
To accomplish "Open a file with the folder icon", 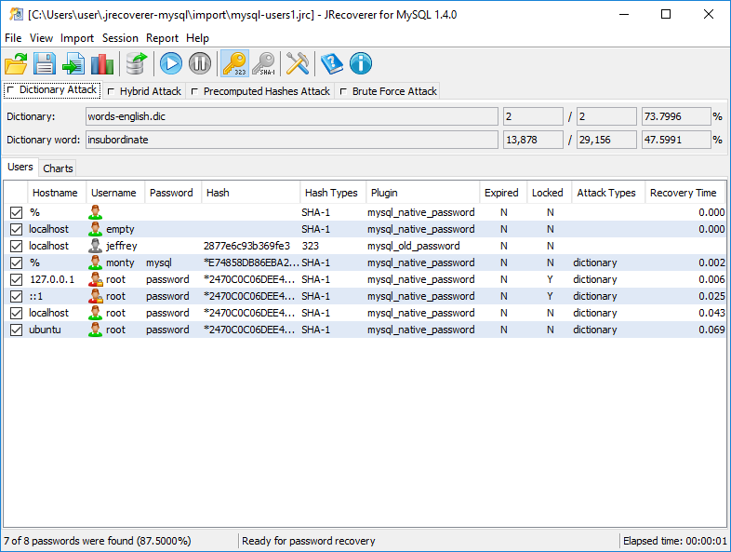I will 16,63.
